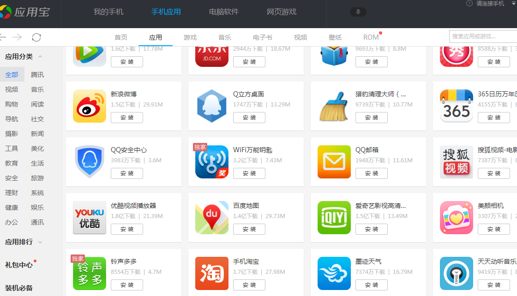Open the 手机淘宝 app icon
This screenshot has height=296, width=517.
[212, 273]
